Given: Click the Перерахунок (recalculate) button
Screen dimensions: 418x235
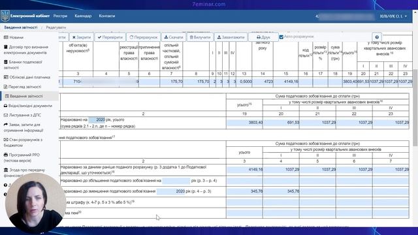Looking at the screenshot, I should (144, 37).
